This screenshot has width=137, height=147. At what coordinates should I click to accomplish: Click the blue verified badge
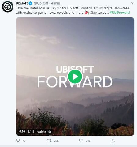tap(31, 3)
